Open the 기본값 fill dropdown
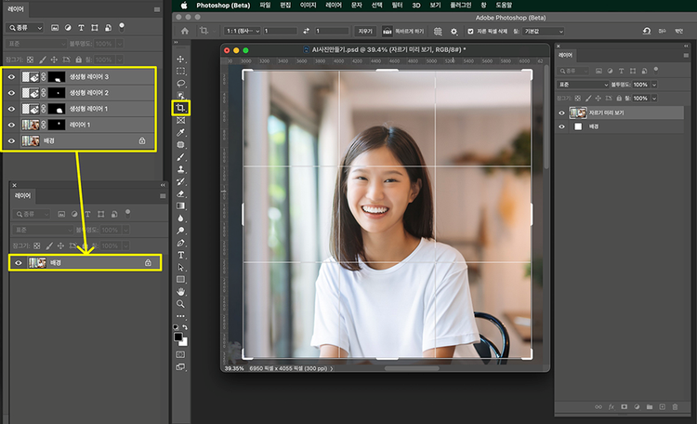This screenshot has width=697, height=424. (x=544, y=31)
